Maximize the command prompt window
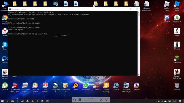The image size is (184, 103). (x=131, y=9)
